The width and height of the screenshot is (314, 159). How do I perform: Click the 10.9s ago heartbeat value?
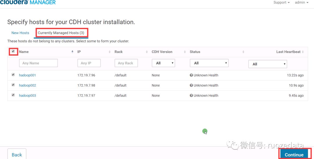tap(296, 85)
